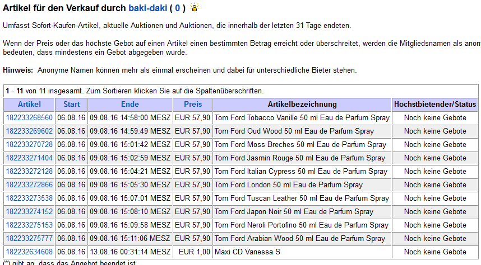Image resolution: width=481 pixels, height=265 pixels.
Task: Click the end time 09.08.16 15:07:01 MESZ
Action: (130, 198)
